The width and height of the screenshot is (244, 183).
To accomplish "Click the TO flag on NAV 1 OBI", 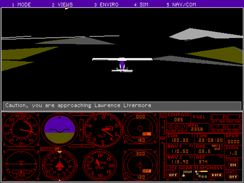I will (146, 134).
